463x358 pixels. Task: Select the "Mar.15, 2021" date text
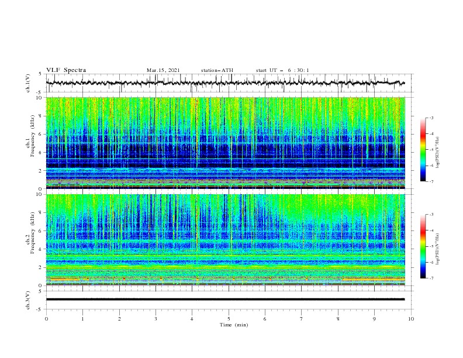[163, 70]
